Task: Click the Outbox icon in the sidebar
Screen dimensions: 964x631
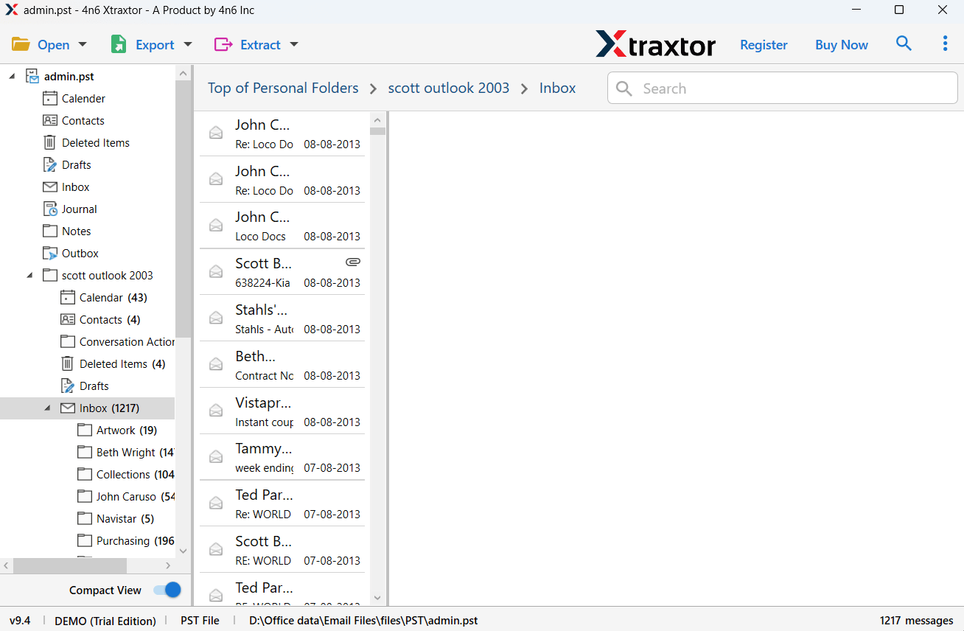Action: coord(50,253)
